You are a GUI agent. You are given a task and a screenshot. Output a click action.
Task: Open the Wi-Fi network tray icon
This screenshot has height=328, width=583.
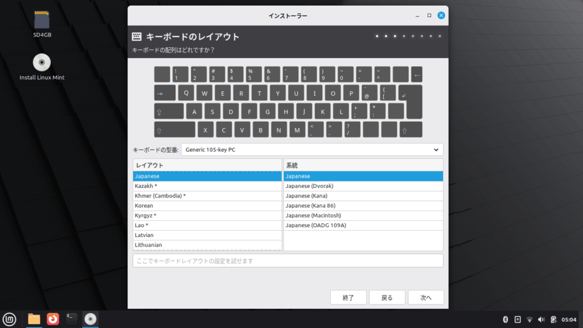point(529,319)
